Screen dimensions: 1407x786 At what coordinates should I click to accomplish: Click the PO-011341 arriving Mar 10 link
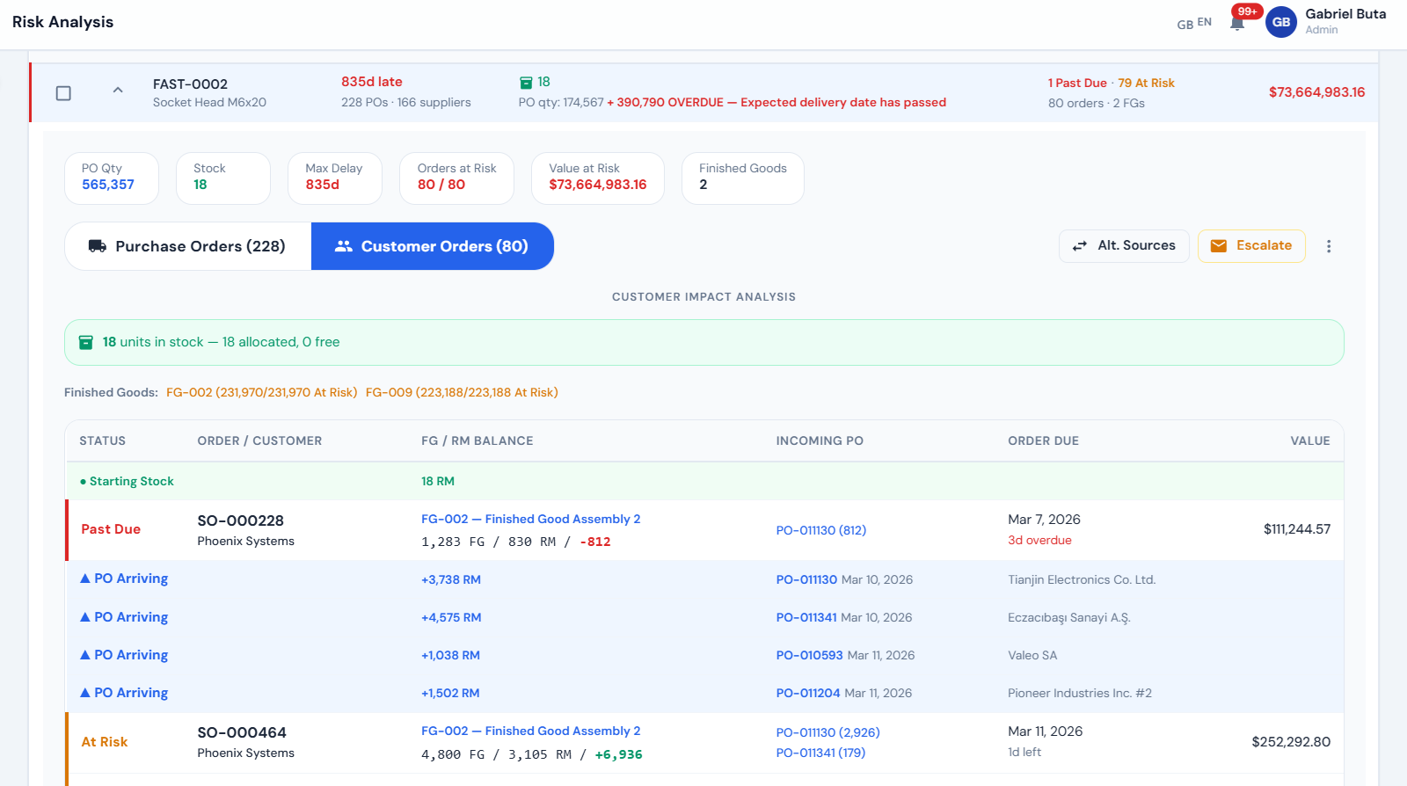806,618
